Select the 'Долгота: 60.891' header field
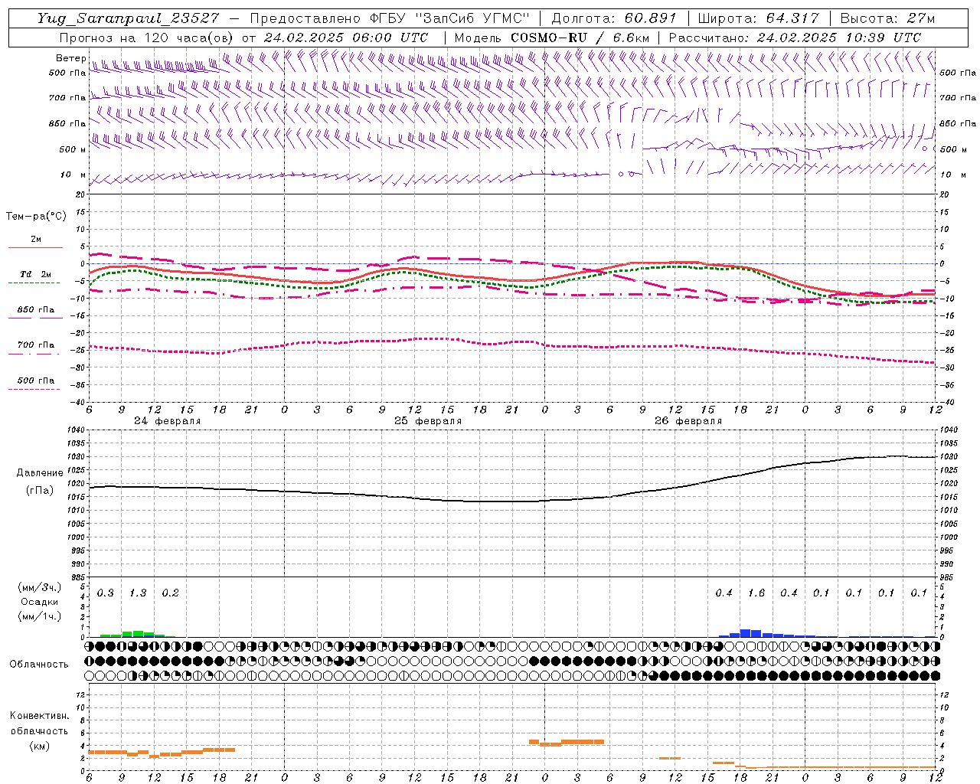This screenshot has width=980, height=784. [614, 18]
